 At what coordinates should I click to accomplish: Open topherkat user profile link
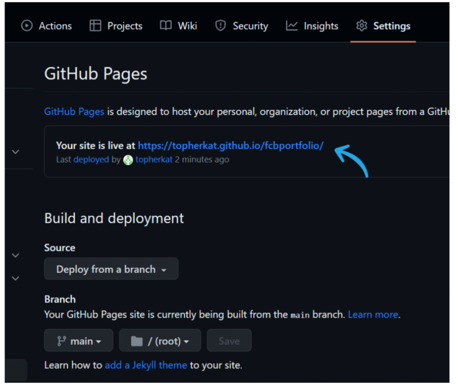pyautogui.click(x=154, y=159)
